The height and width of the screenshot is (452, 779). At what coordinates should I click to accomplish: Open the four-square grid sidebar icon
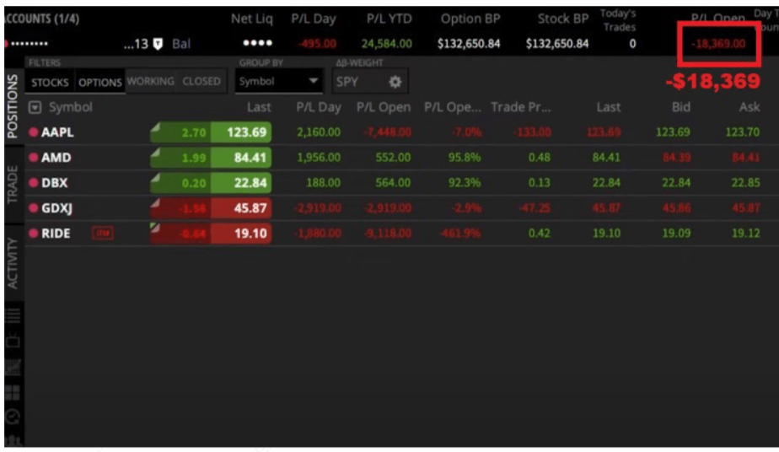pos(13,393)
